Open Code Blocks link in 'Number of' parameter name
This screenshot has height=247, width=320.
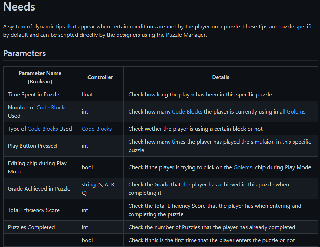click(x=51, y=108)
